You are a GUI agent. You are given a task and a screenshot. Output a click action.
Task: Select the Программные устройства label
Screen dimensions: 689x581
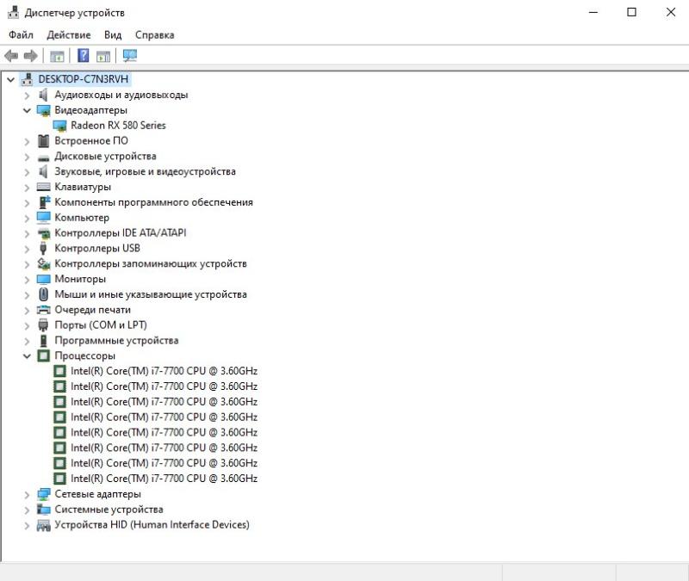[116, 340]
